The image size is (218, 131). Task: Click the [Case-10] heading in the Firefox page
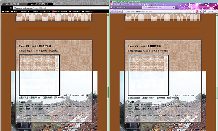tap(144, 46)
